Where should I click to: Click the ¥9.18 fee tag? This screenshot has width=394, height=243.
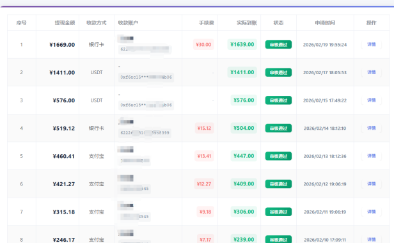pos(205,212)
